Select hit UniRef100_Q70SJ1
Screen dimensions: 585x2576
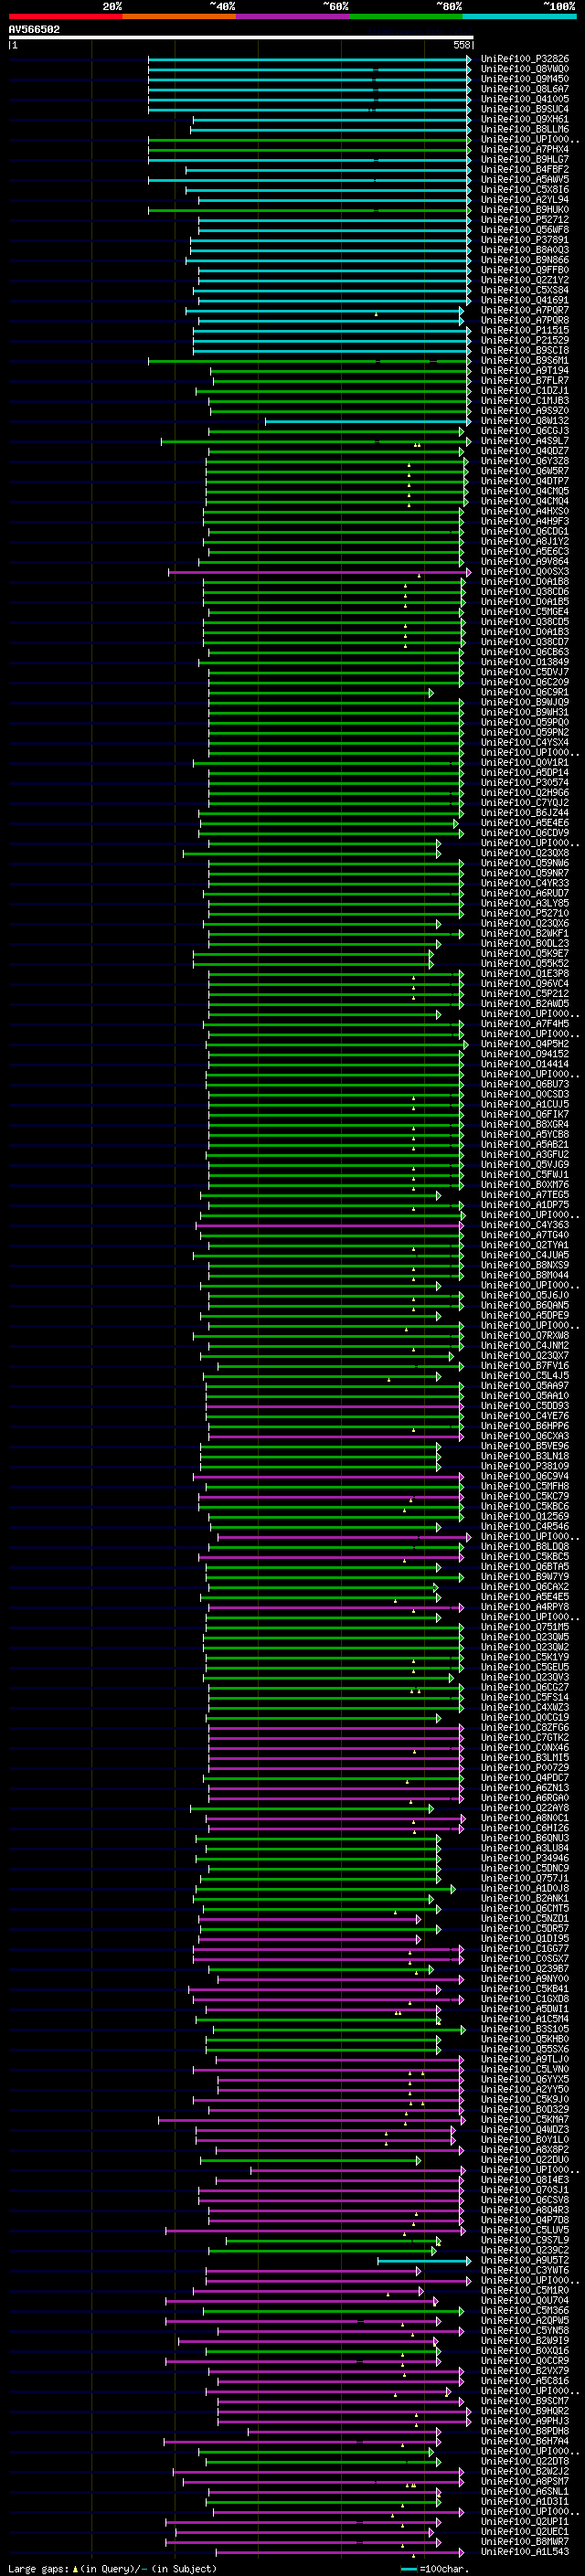point(524,2189)
